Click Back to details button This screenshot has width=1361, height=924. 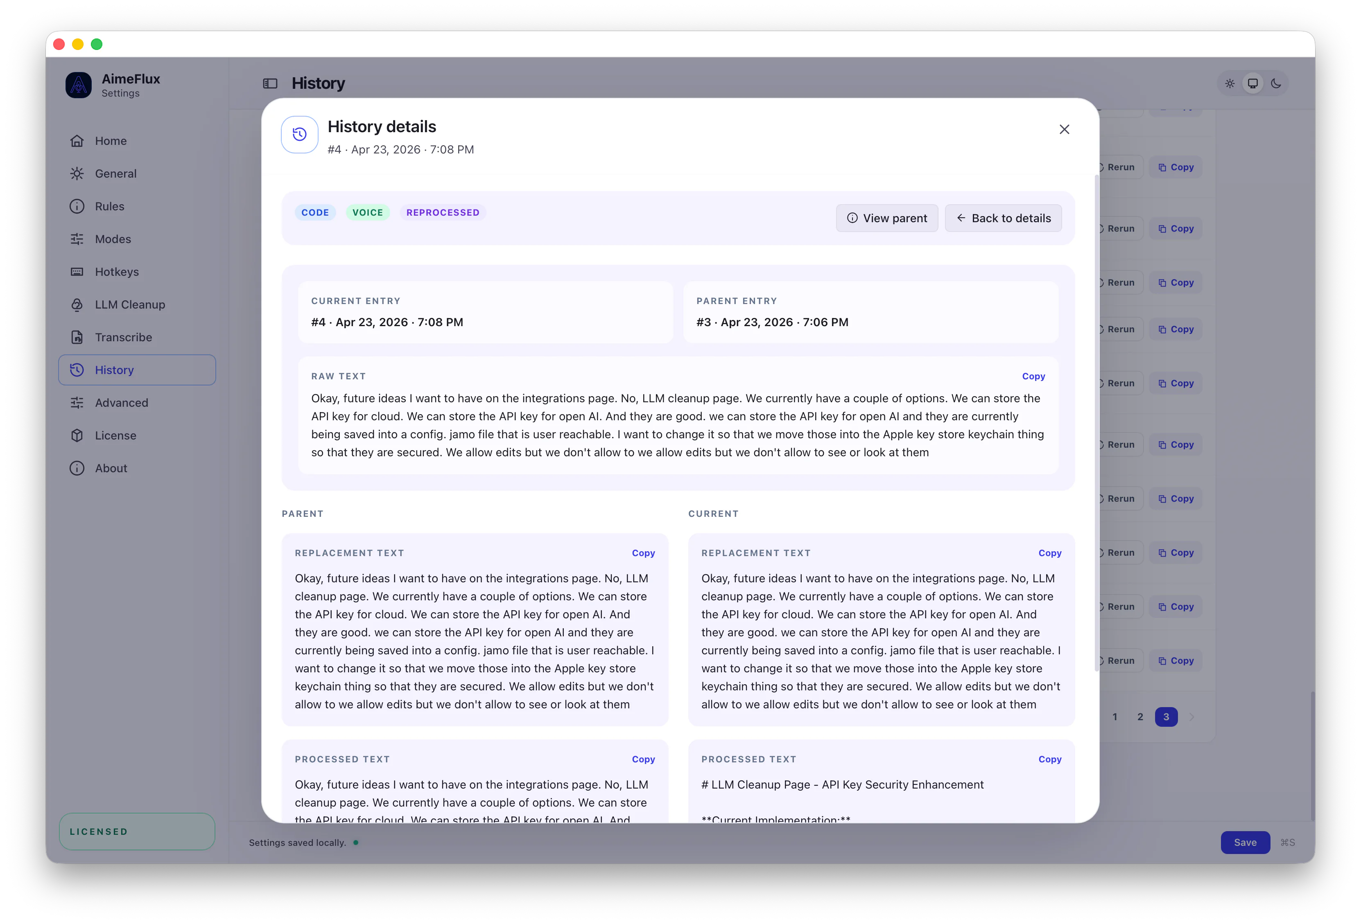[1003, 218]
